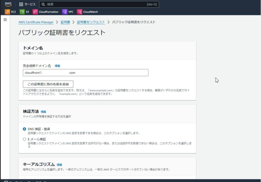Click the fully qualified domain name field
The height and width of the screenshot is (182, 261).
coord(86,73)
